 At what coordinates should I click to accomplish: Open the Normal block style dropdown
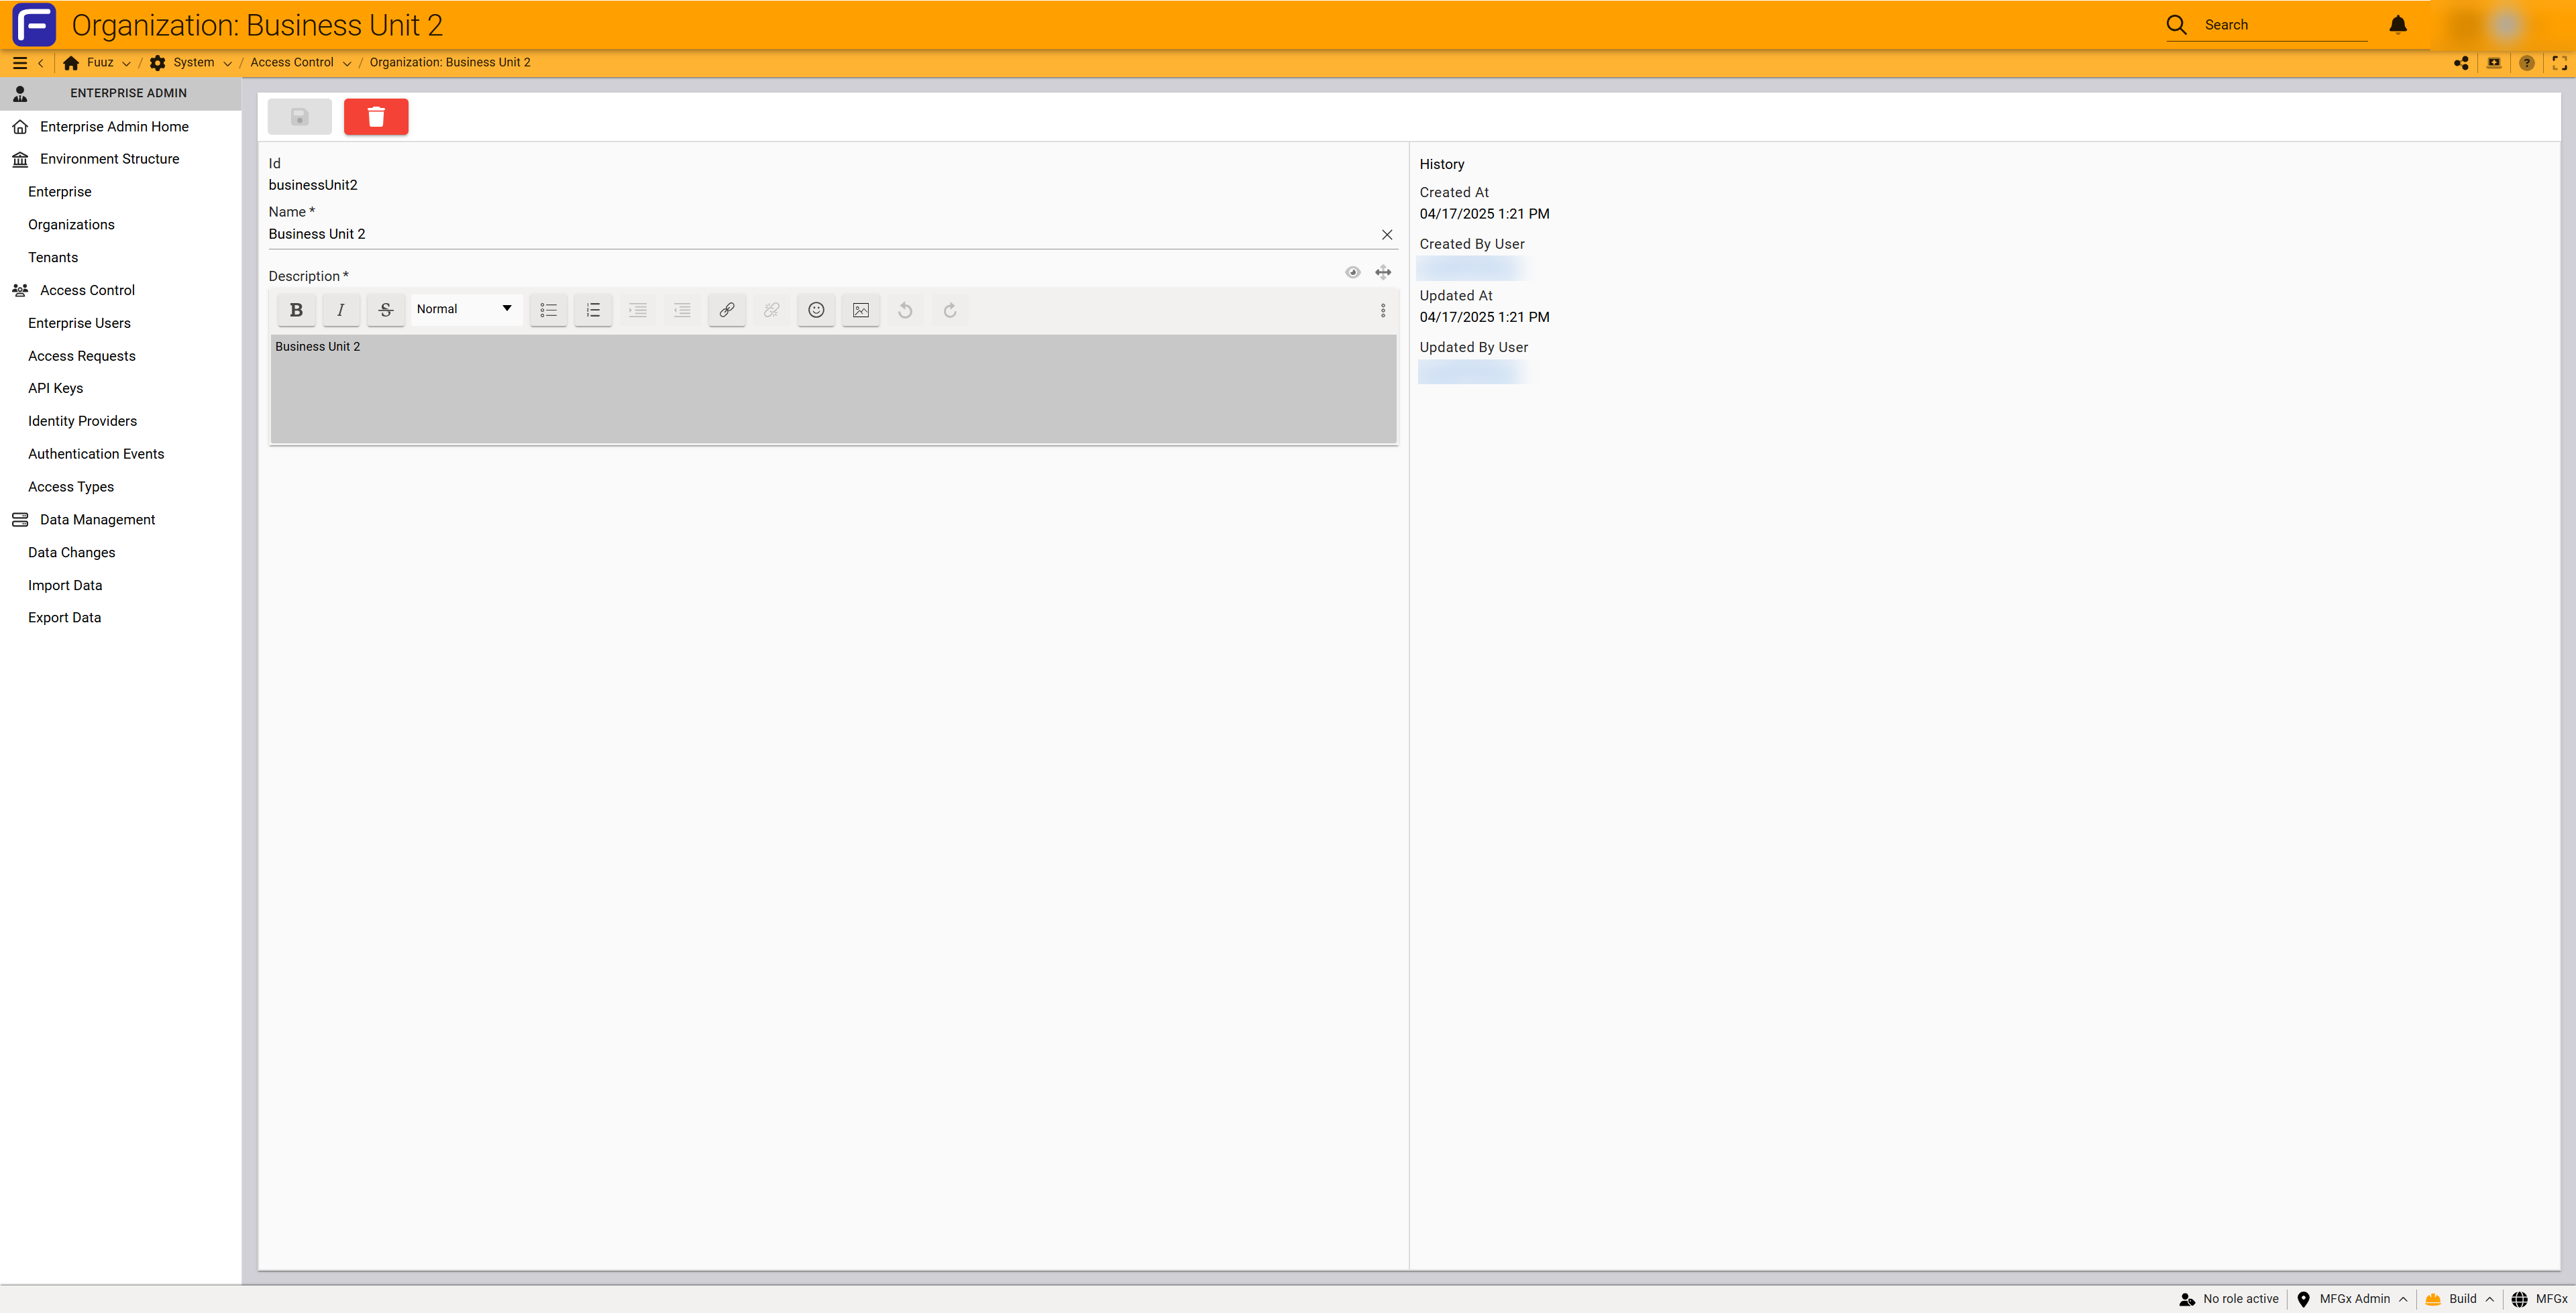pos(465,309)
